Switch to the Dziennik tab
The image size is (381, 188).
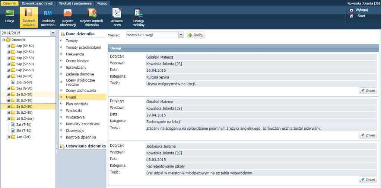click(9, 3)
